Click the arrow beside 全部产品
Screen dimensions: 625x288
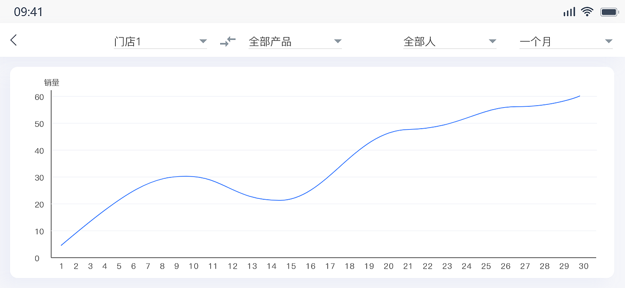[x=337, y=41]
